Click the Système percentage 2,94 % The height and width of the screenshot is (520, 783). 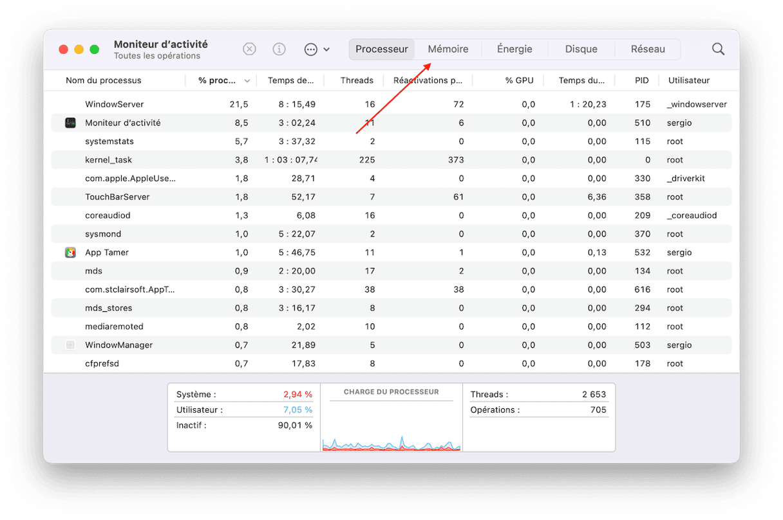(298, 394)
